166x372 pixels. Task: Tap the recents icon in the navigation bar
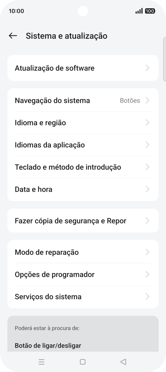[41, 362]
